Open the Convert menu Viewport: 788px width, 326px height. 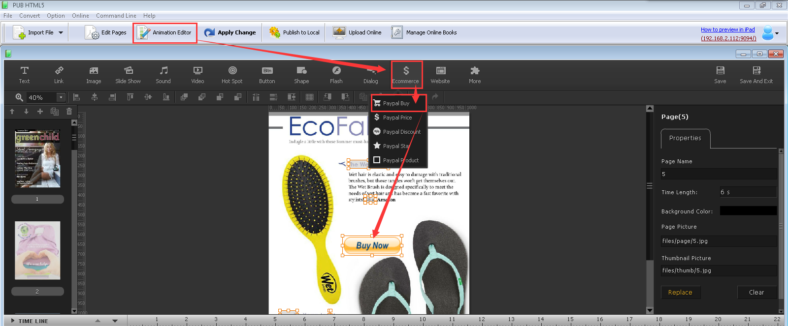30,16
